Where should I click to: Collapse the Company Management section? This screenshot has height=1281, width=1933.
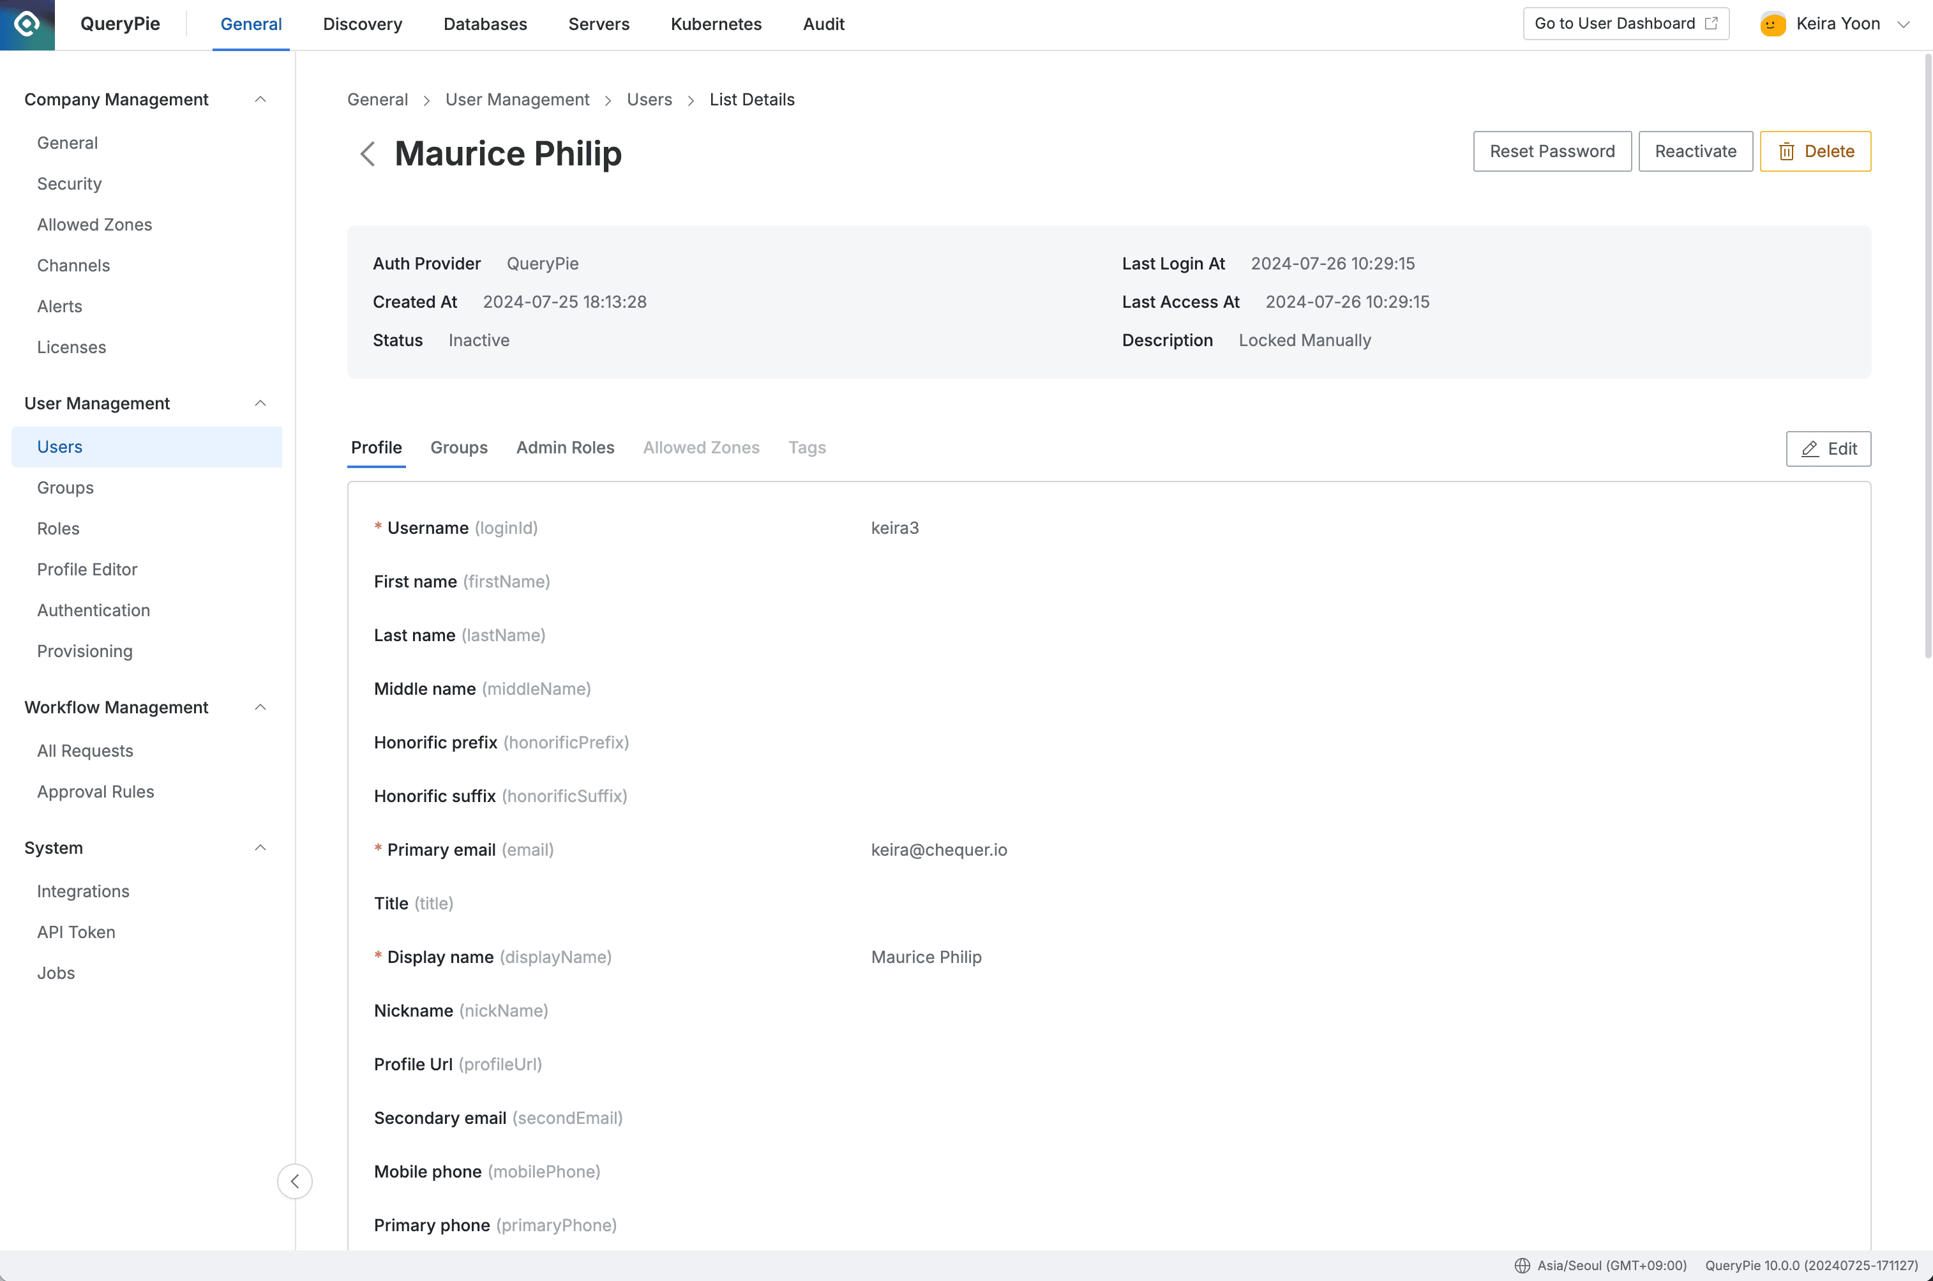(x=260, y=99)
